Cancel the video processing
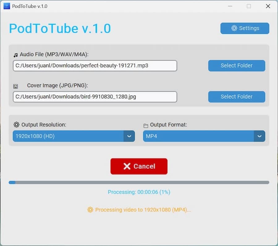Screen dimensions: 278x246 point(139,166)
